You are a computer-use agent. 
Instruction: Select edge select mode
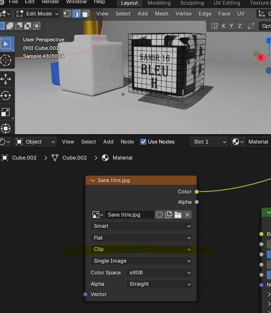pyautogui.click(x=77, y=14)
